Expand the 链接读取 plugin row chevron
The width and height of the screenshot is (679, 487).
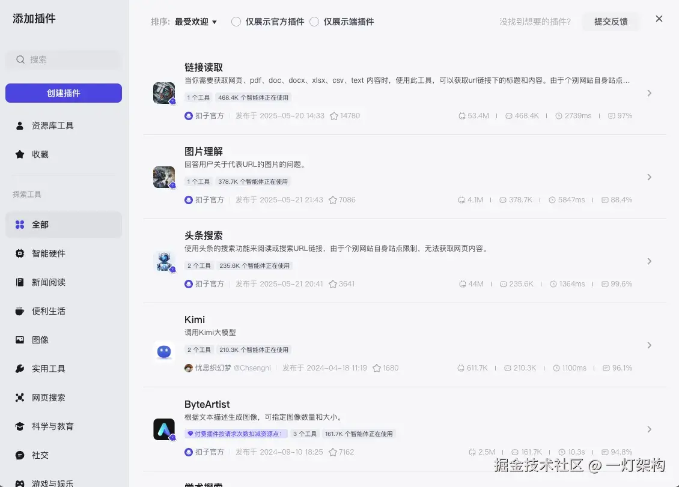(x=649, y=93)
